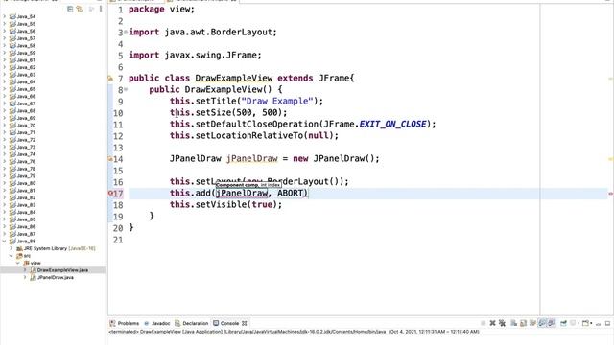The width and height of the screenshot is (614, 345).
Task: Open JPanelDraw.java in Package Explorer
Action: pos(56,277)
